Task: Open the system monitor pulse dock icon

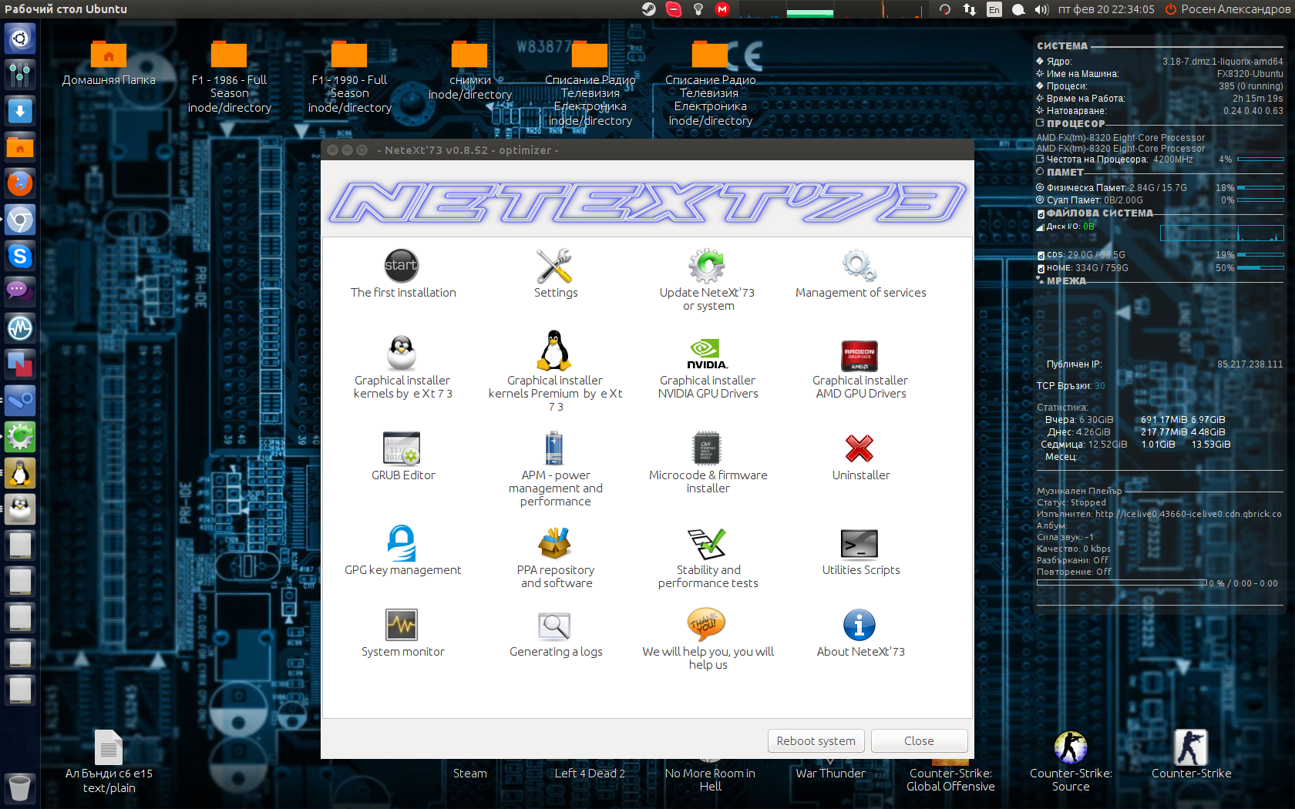Action: (x=20, y=328)
